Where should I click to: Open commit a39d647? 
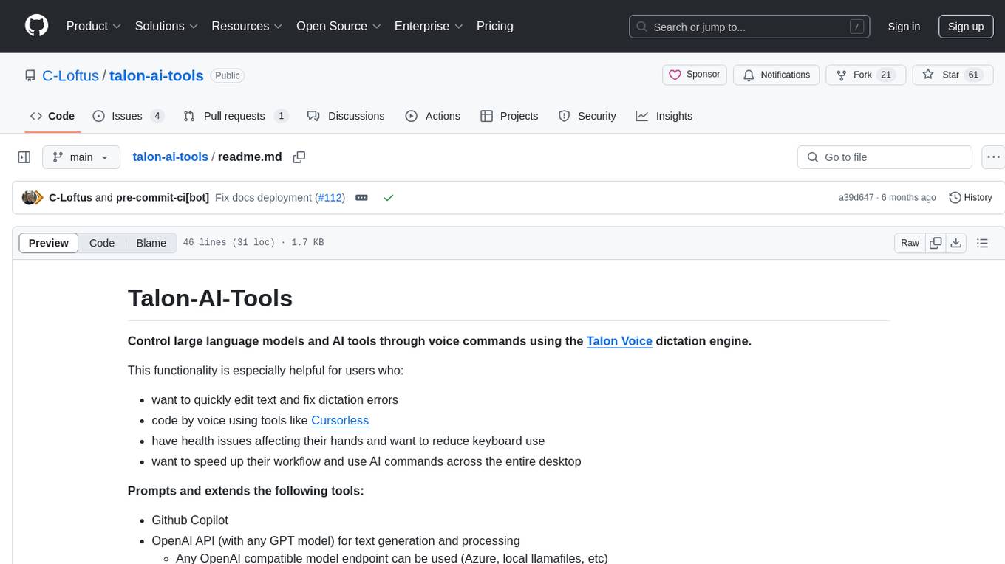[x=856, y=198]
